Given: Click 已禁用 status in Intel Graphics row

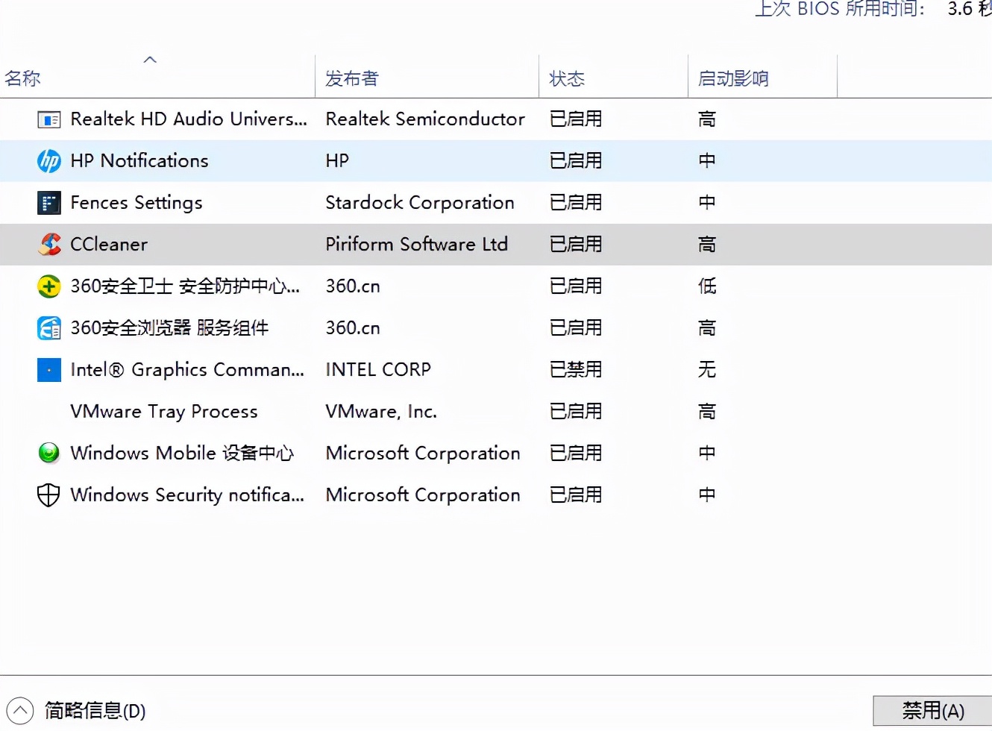Looking at the screenshot, I should click(576, 370).
